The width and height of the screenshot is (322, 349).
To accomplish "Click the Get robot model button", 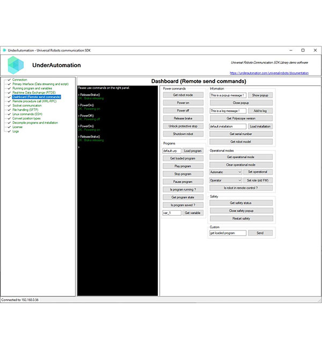I will 241,142.
